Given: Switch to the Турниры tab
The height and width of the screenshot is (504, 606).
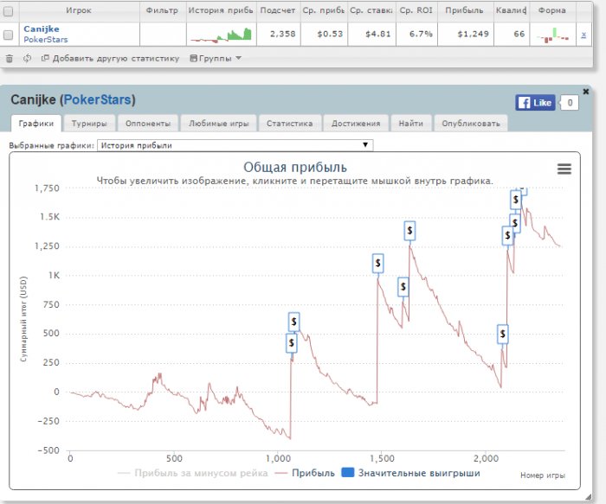Looking at the screenshot, I should (89, 124).
